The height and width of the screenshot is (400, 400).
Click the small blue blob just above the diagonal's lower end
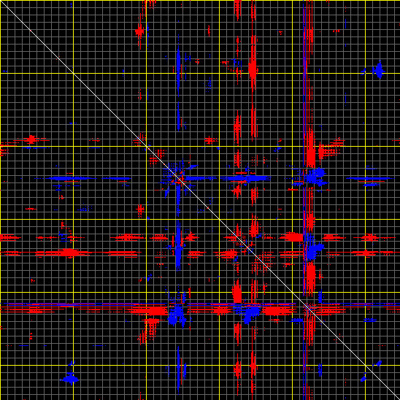(379, 363)
